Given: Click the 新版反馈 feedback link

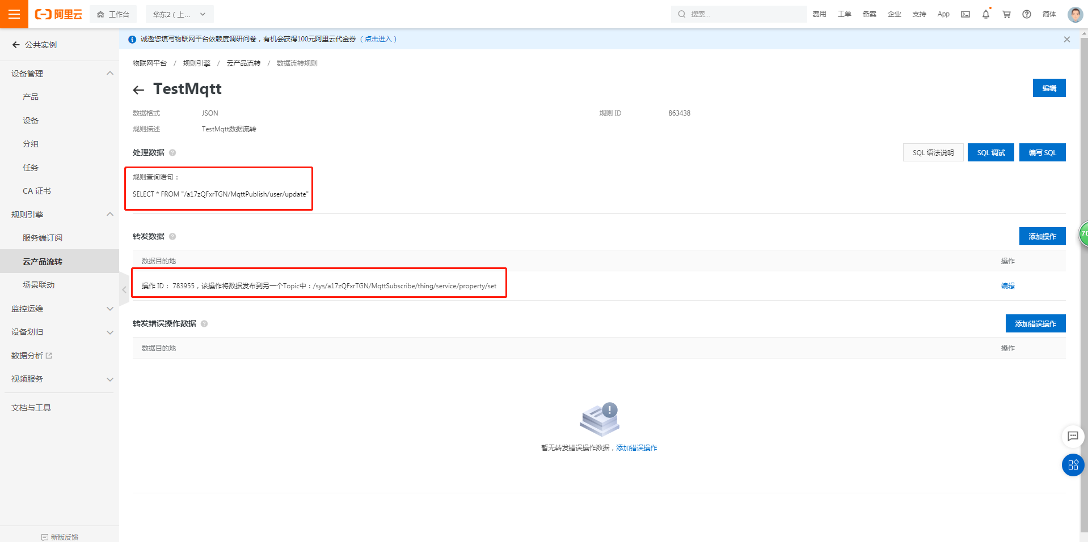Looking at the screenshot, I should tap(60, 537).
